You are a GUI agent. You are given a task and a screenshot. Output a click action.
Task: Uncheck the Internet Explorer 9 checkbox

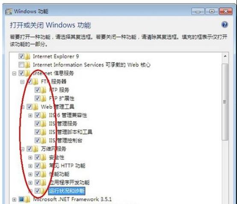21,56
